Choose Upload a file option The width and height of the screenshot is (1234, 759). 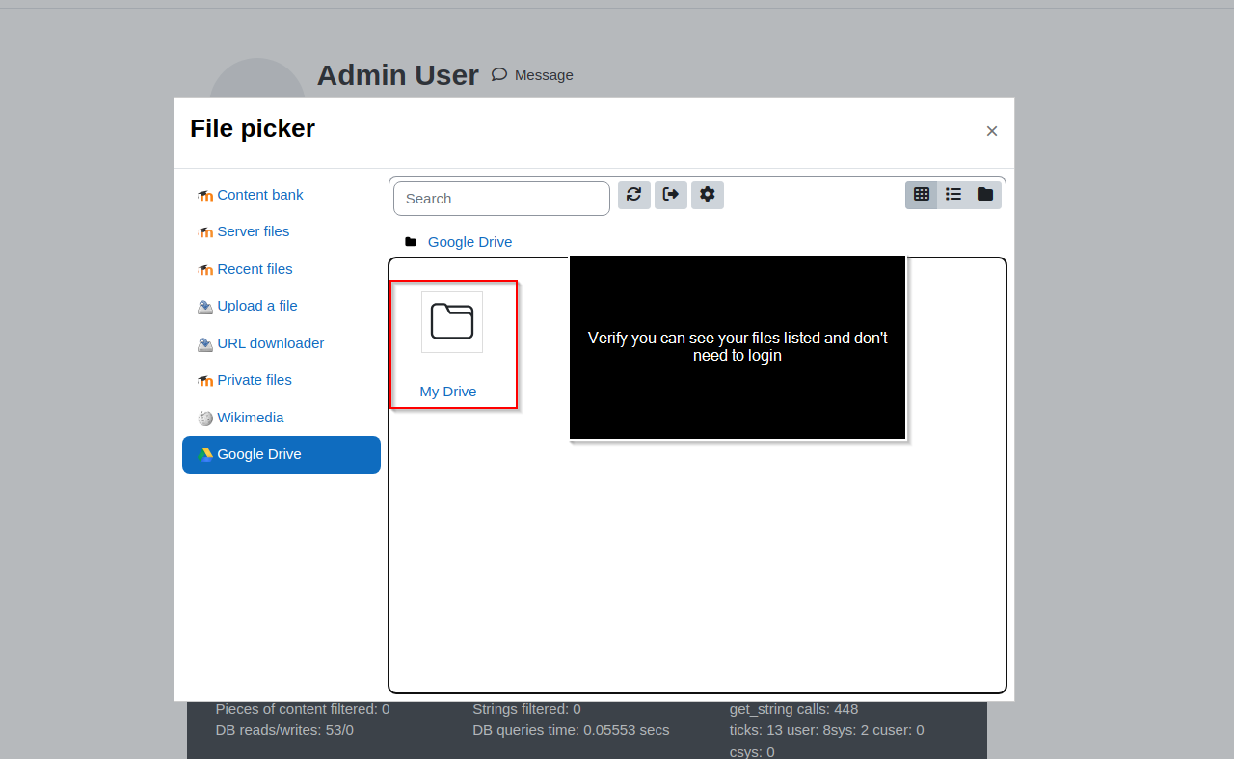click(x=282, y=306)
